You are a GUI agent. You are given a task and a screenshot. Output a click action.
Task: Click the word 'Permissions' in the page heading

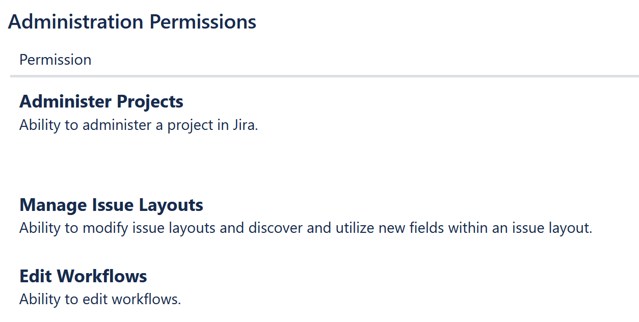203,22
